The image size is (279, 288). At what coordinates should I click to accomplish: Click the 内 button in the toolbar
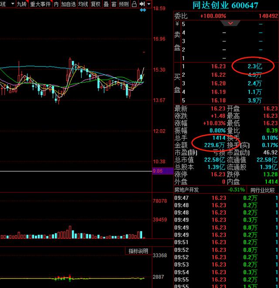(x=56, y=4)
